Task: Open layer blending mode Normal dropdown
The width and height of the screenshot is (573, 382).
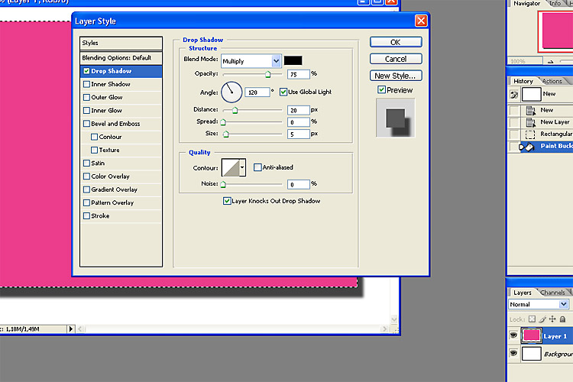Action: click(x=539, y=304)
